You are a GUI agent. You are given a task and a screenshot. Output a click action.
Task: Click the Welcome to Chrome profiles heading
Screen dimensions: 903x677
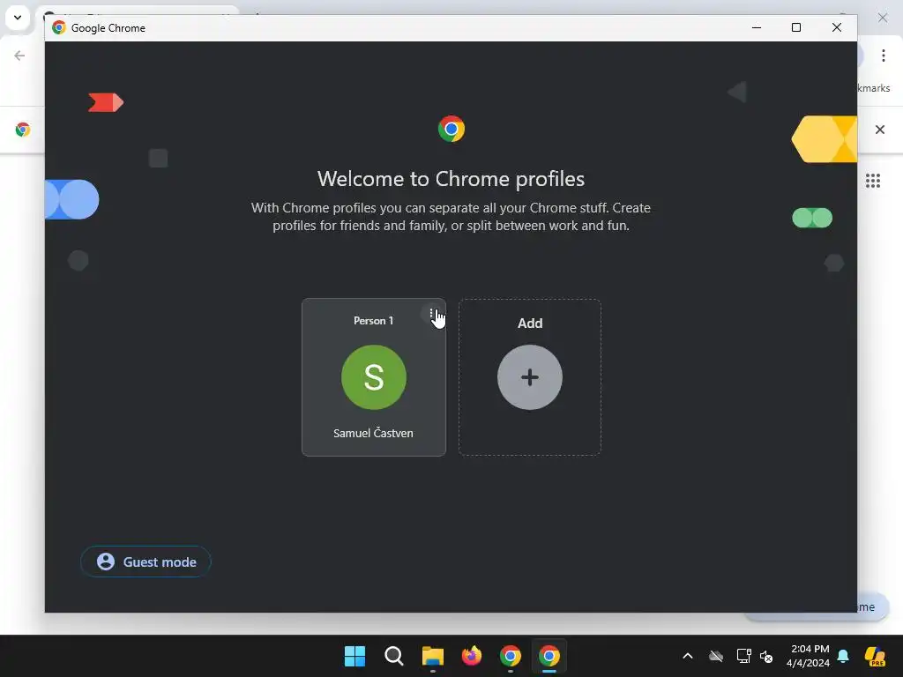451,178
